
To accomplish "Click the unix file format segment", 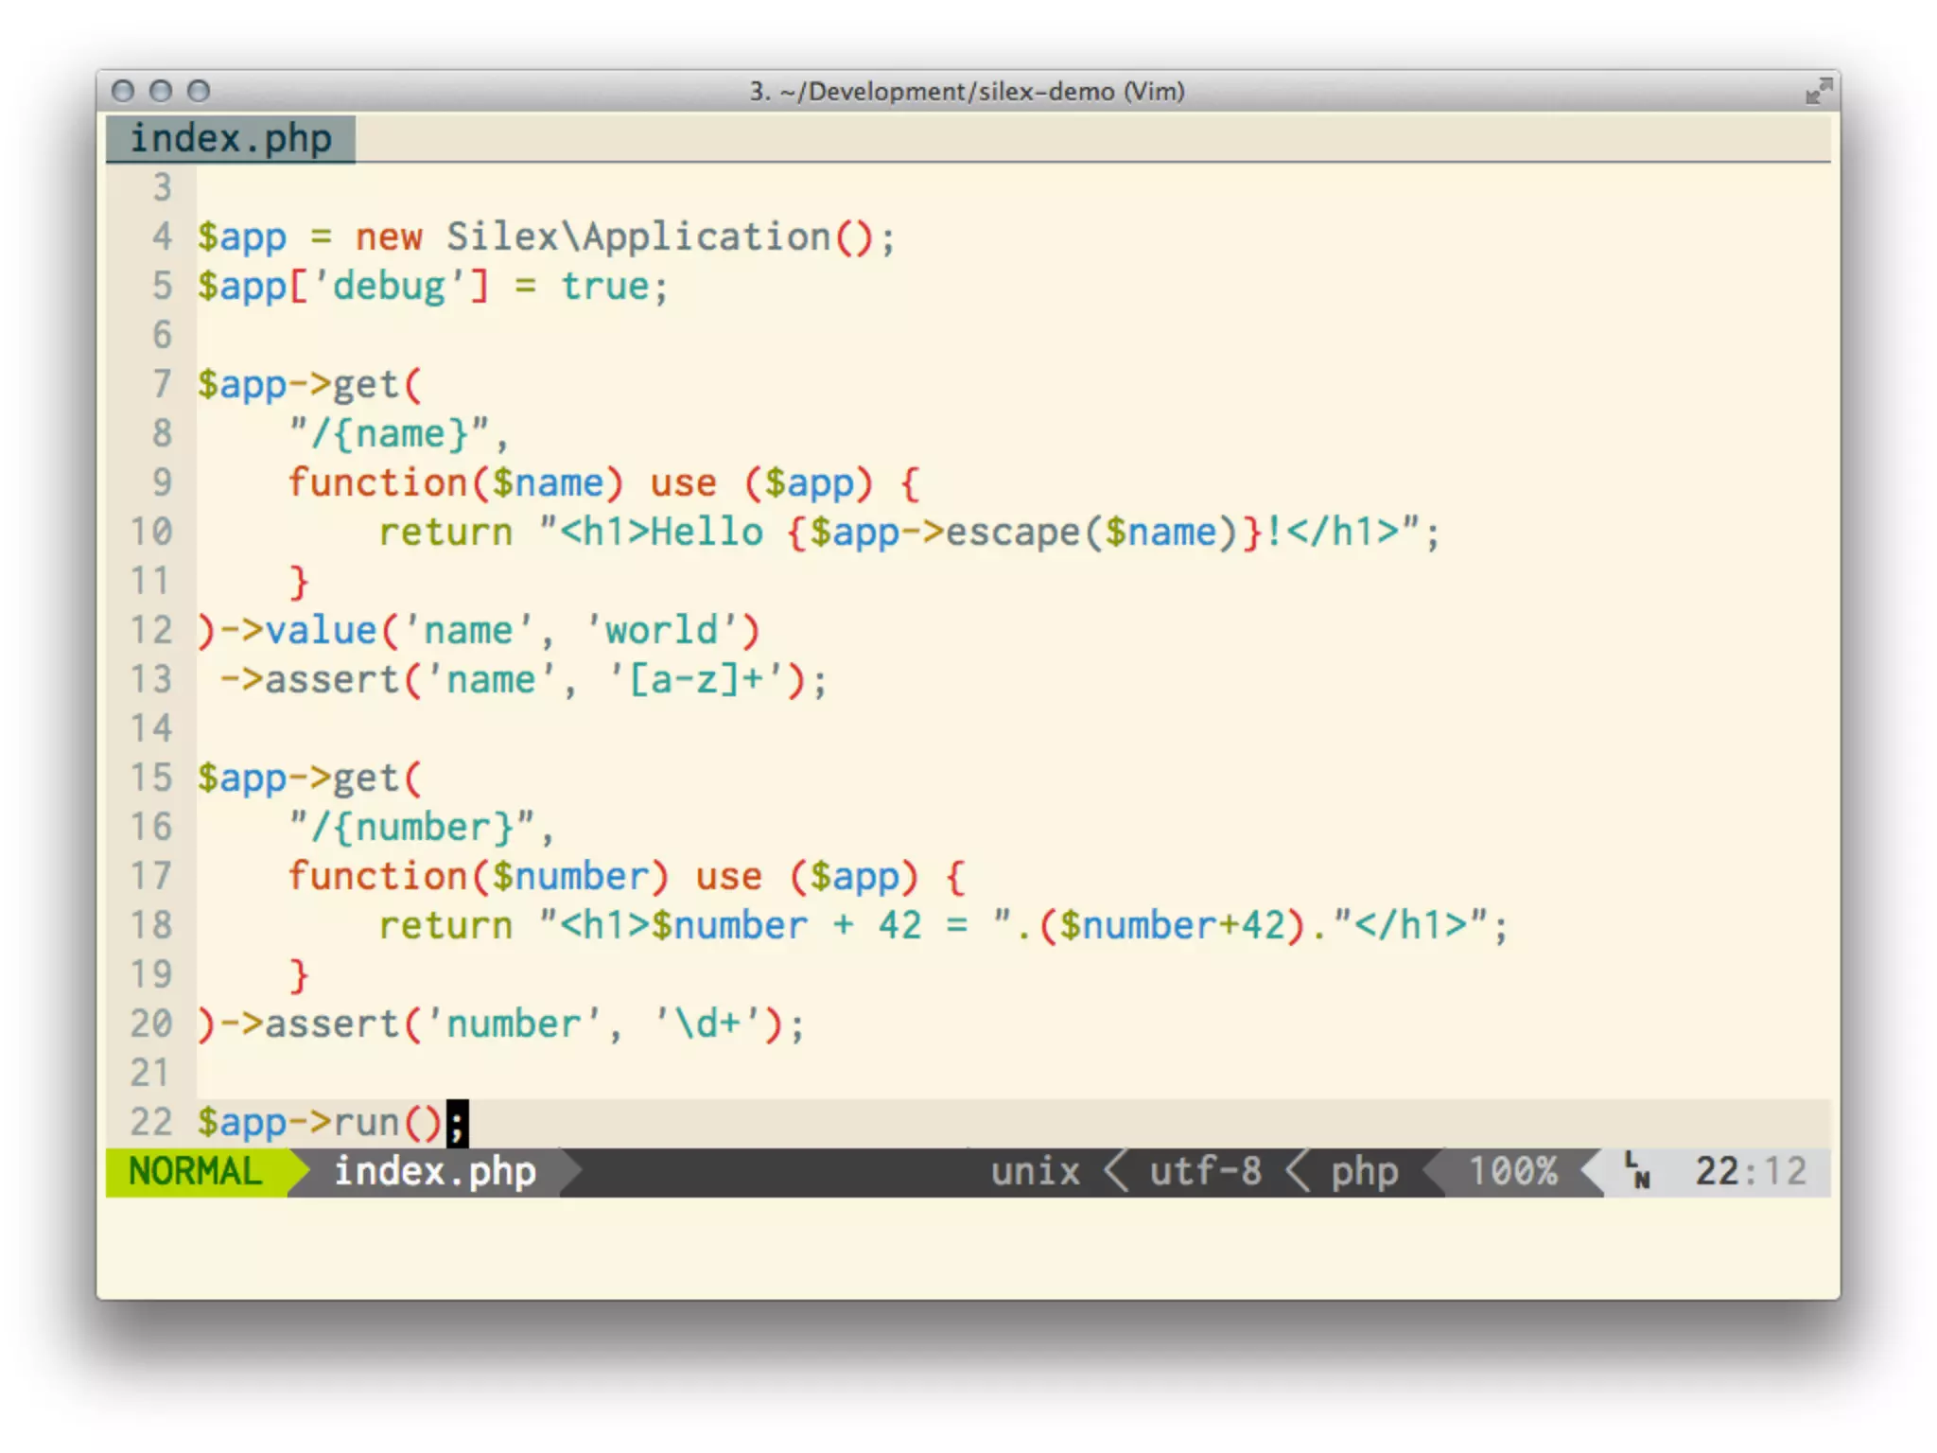I will click(1035, 1172).
